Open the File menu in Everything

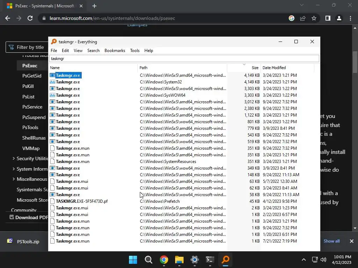point(54,51)
